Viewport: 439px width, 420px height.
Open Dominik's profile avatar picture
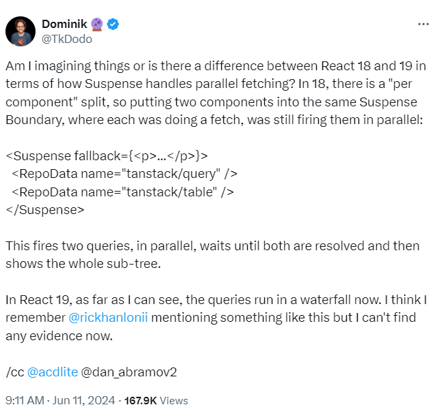pyautogui.click(x=21, y=31)
